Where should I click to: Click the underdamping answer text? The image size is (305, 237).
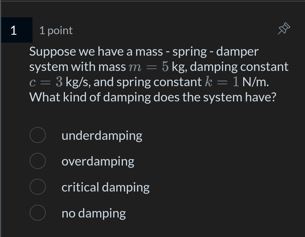102,136
